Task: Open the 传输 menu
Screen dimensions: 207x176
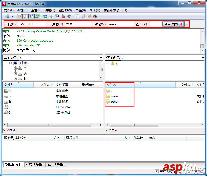Action: click(50, 10)
